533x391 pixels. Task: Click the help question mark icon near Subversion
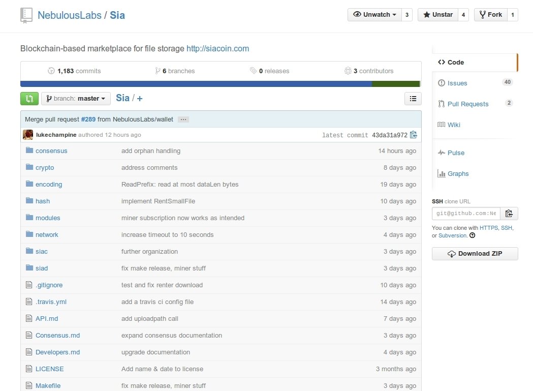coord(472,235)
